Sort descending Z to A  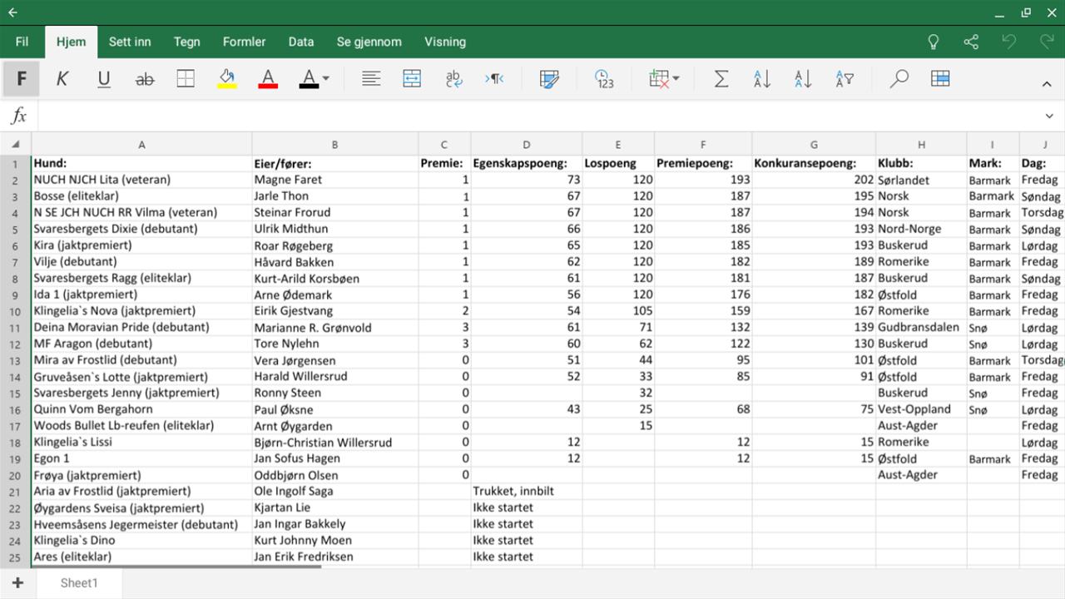tap(803, 79)
